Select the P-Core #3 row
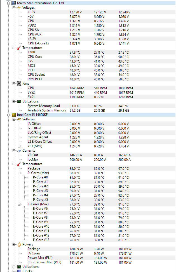Screen dimensions: 176x272 coord(104,191)
